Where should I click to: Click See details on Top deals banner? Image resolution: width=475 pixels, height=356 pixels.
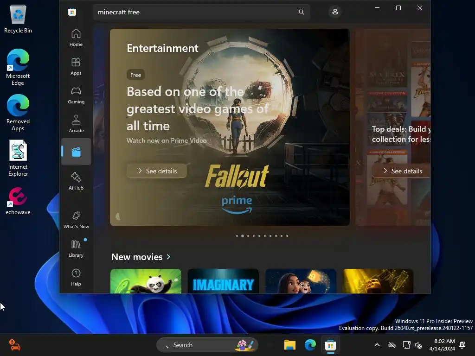[402, 171]
